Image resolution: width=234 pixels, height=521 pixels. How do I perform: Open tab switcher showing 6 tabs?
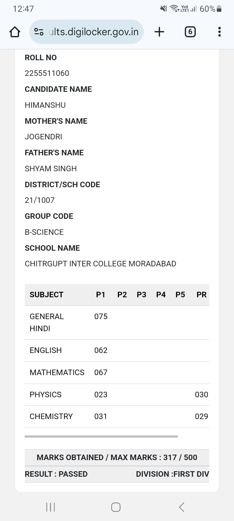click(x=190, y=32)
